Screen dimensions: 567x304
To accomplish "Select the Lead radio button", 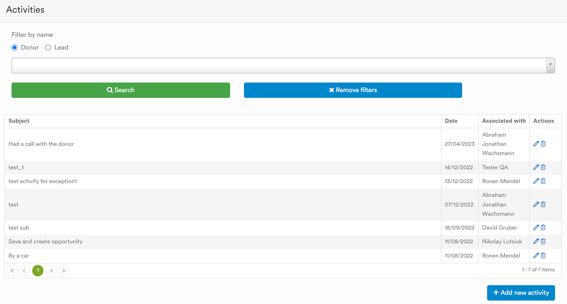I will 48,48.
